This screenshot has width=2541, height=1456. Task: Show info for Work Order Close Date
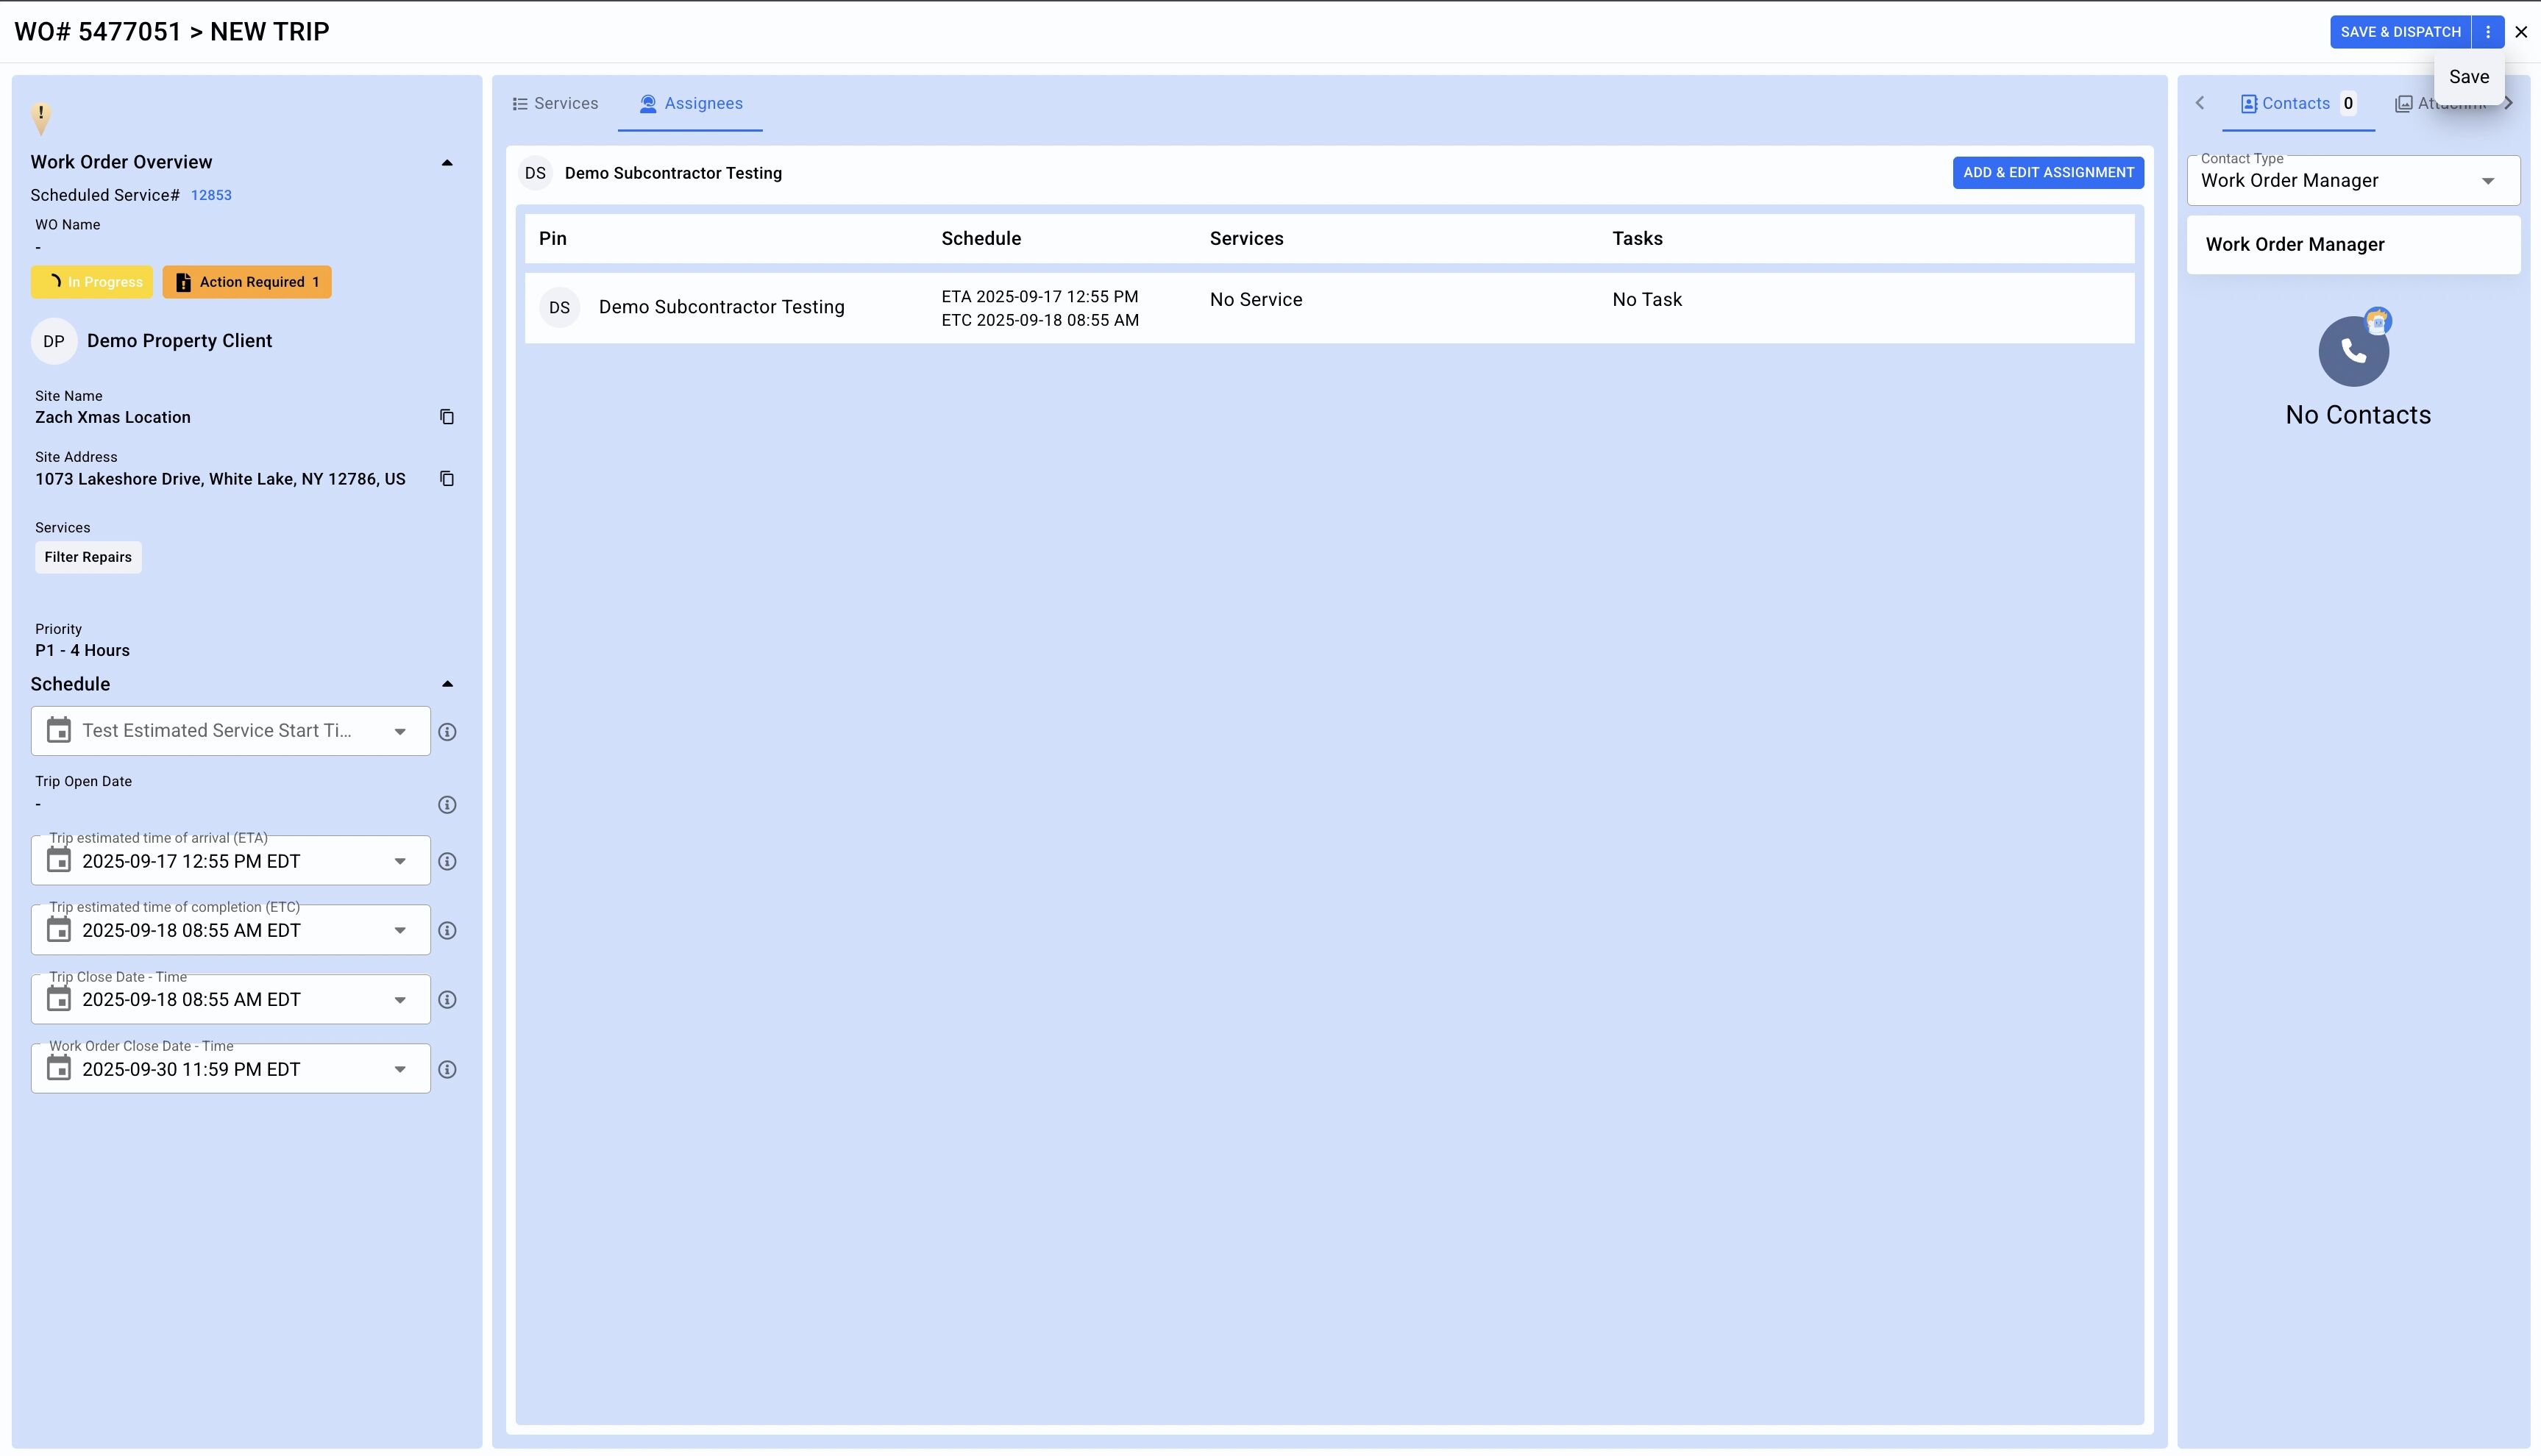(x=447, y=1070)
